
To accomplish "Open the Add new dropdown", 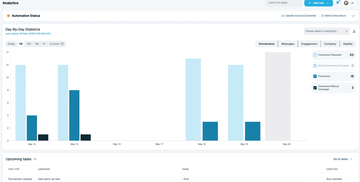I will pos(319,3).
